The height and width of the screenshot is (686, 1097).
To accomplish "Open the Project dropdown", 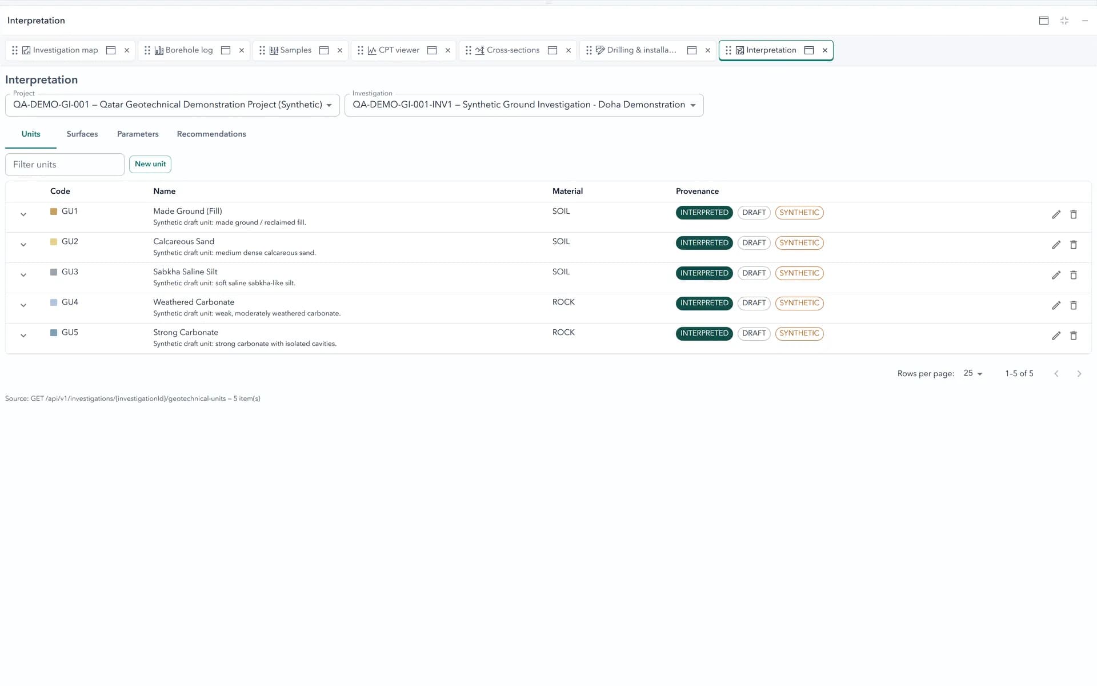I will coord(173,105).
